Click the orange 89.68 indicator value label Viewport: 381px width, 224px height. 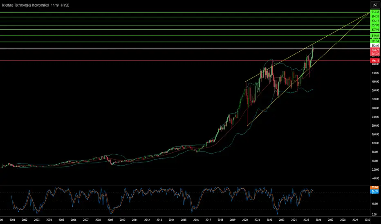coord(375,187)
